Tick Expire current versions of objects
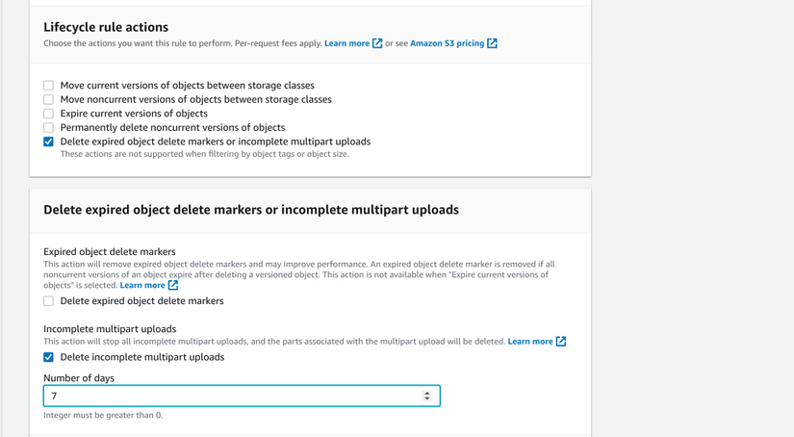794x437 pixels. point(48,114)
